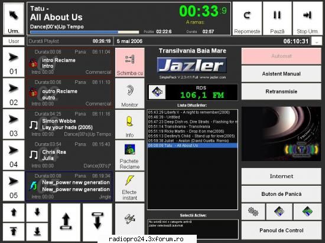
Task: Move item up one position arrow
Action: pyautogui.click(x=14, y=212)
